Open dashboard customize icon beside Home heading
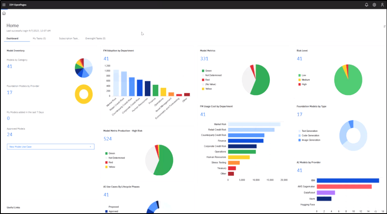The height and width of the screenshot is (214, 387). tap(385, 26)
